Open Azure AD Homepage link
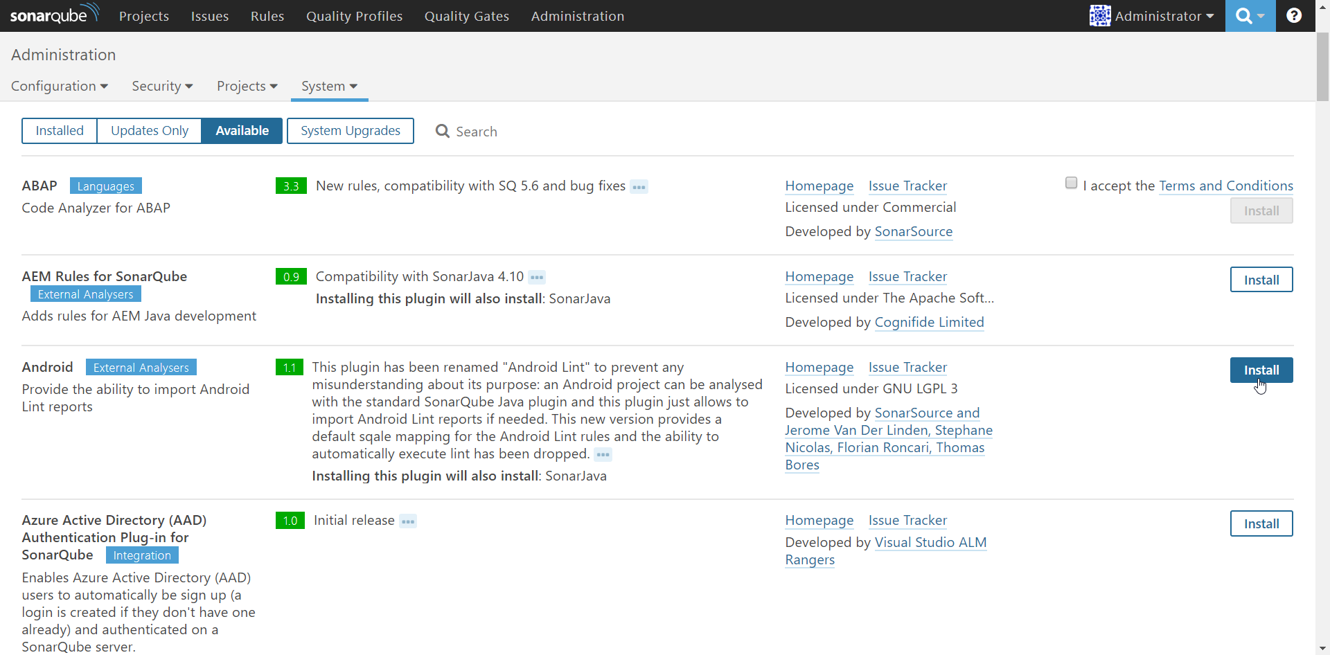Viewport: 1330px width, 655px height. coord(819,520)
